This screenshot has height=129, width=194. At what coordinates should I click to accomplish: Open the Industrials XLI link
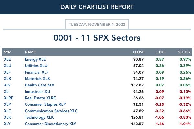38,92
